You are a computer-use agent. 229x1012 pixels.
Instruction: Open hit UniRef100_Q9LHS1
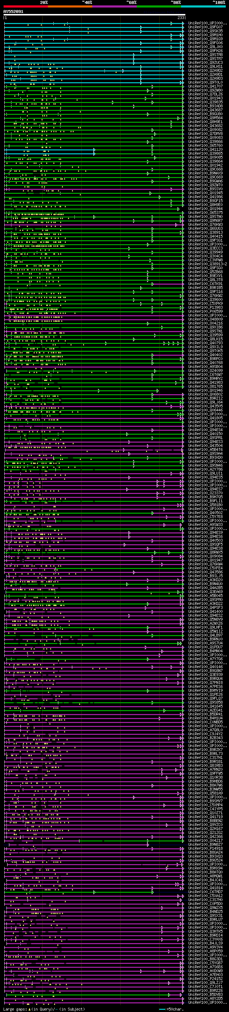tap(205, 67)
